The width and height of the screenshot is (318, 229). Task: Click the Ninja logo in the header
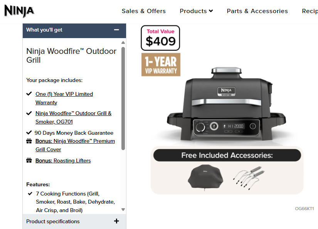(19, 11)
